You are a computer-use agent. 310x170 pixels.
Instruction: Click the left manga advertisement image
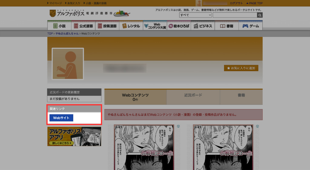[x=144, y=147]
